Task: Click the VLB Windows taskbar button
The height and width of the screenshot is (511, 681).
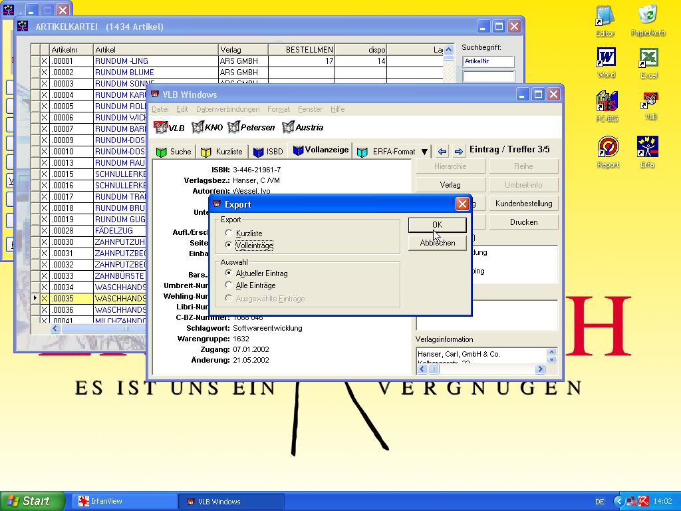Action: click(231, 502)
